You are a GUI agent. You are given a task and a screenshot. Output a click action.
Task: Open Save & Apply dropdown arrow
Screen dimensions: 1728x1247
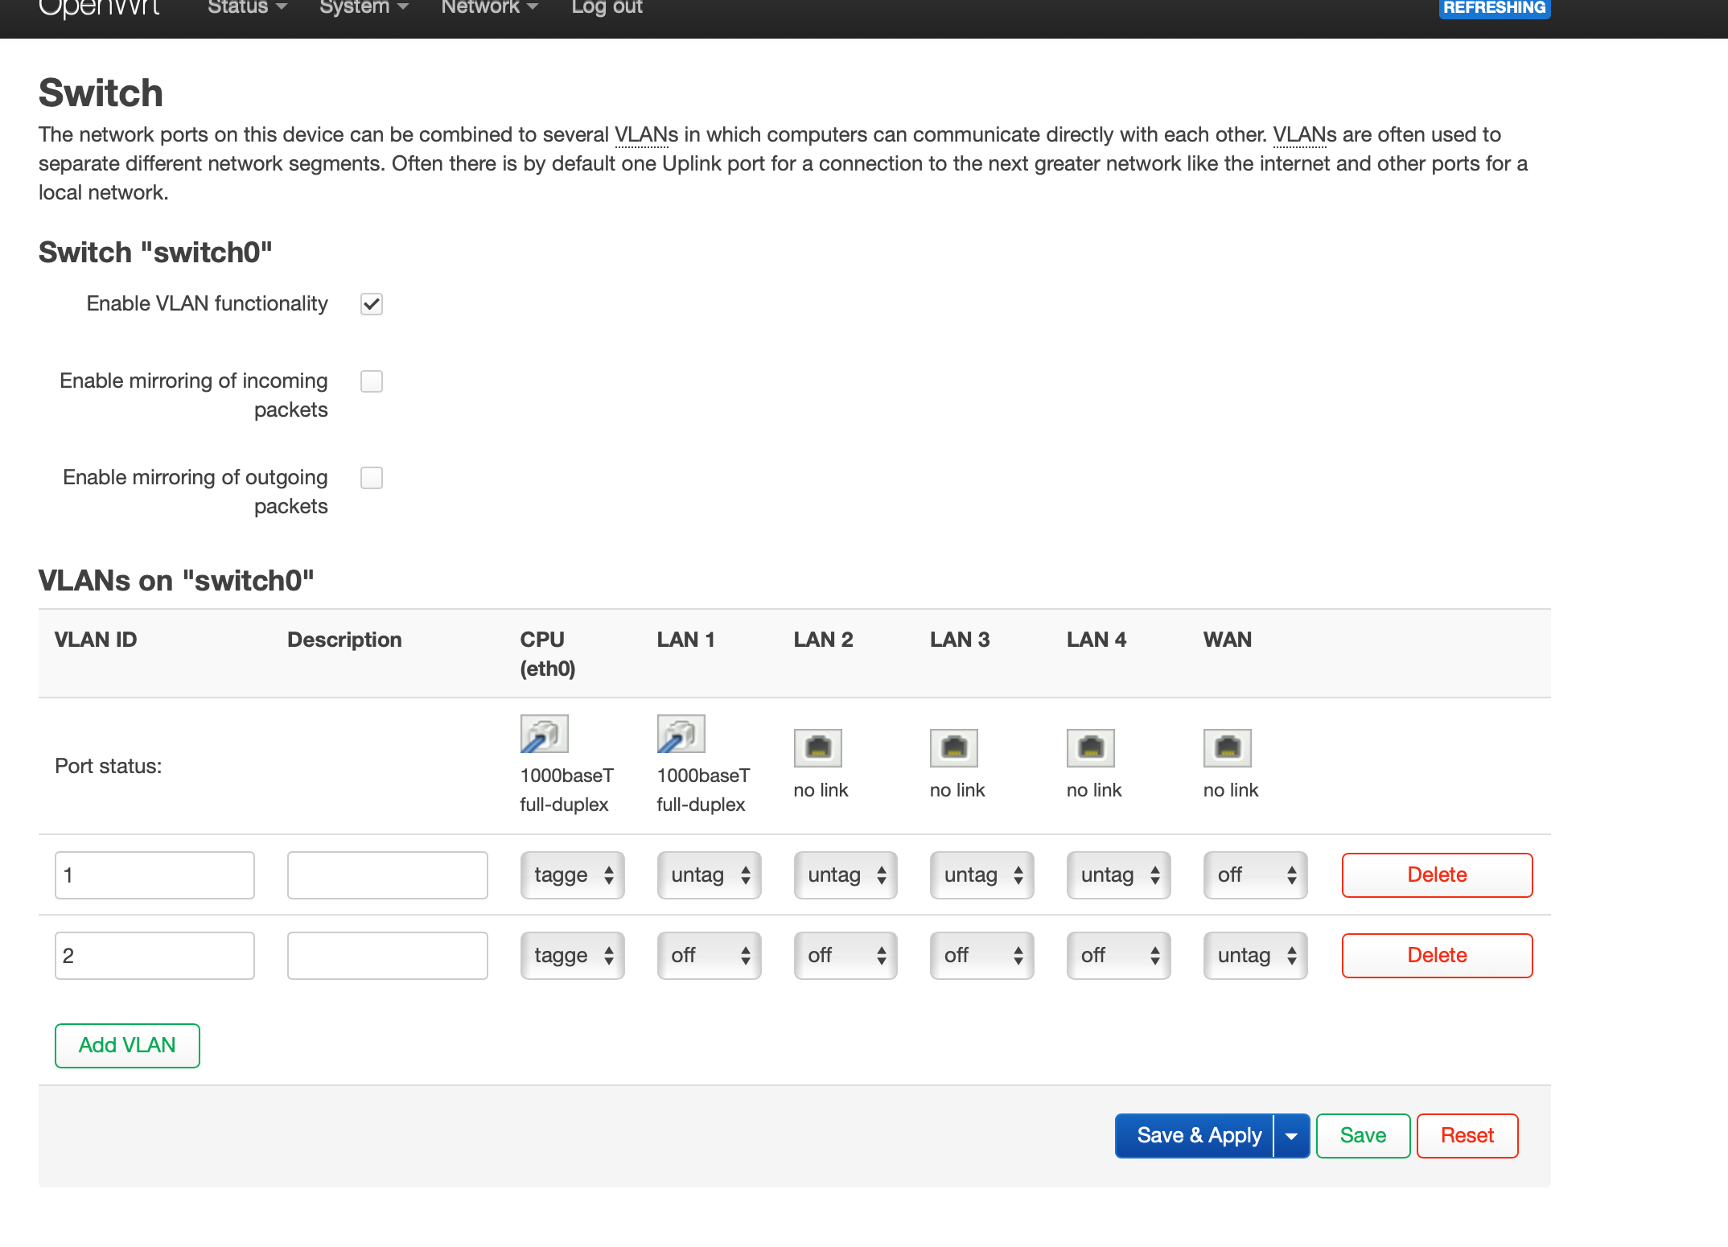pos(1291,1136)
